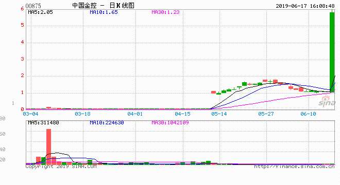Click the Copyright 2019 SINA.COM text

click(61, 166)
